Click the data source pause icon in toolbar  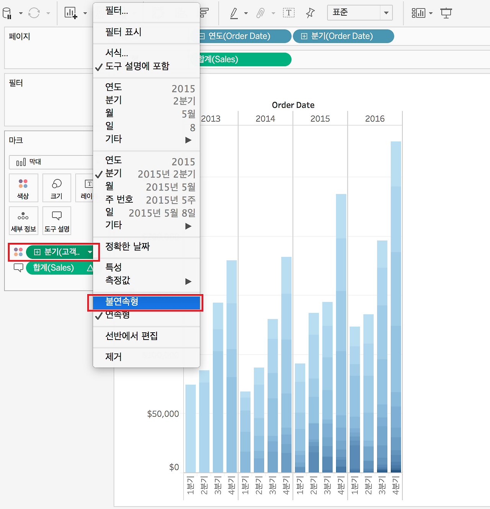tap(7, 13)
